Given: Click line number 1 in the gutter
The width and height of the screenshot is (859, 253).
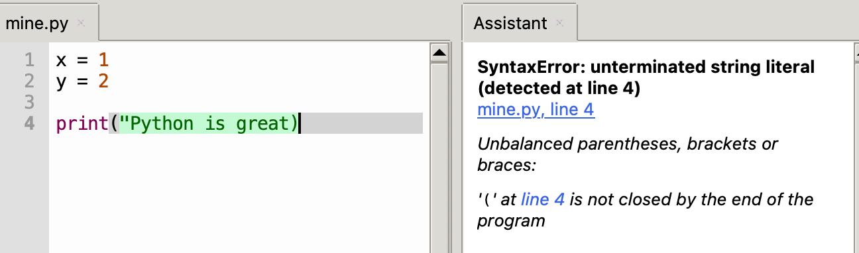Looking at the screenshot, I should coord(29,60).
